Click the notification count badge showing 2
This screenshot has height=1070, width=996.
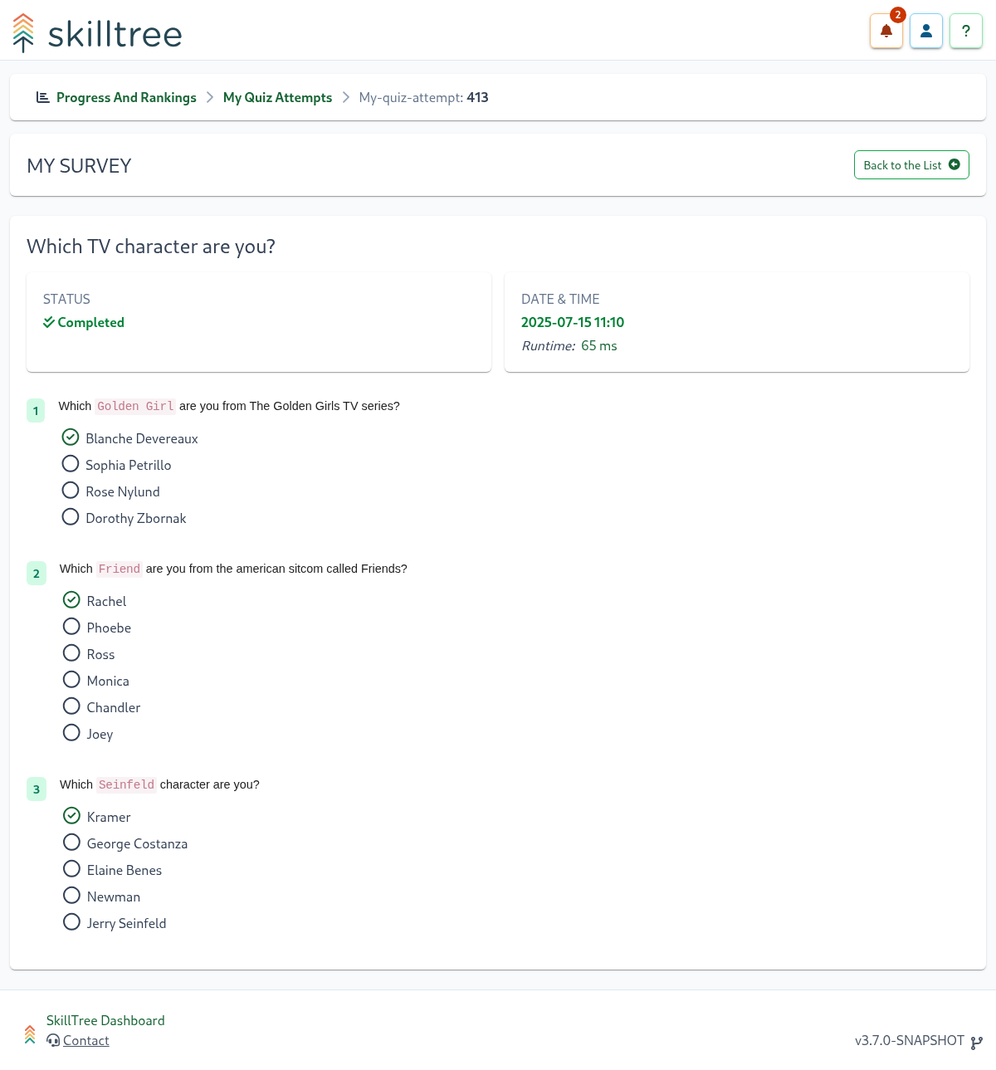(x=898, y=15)
